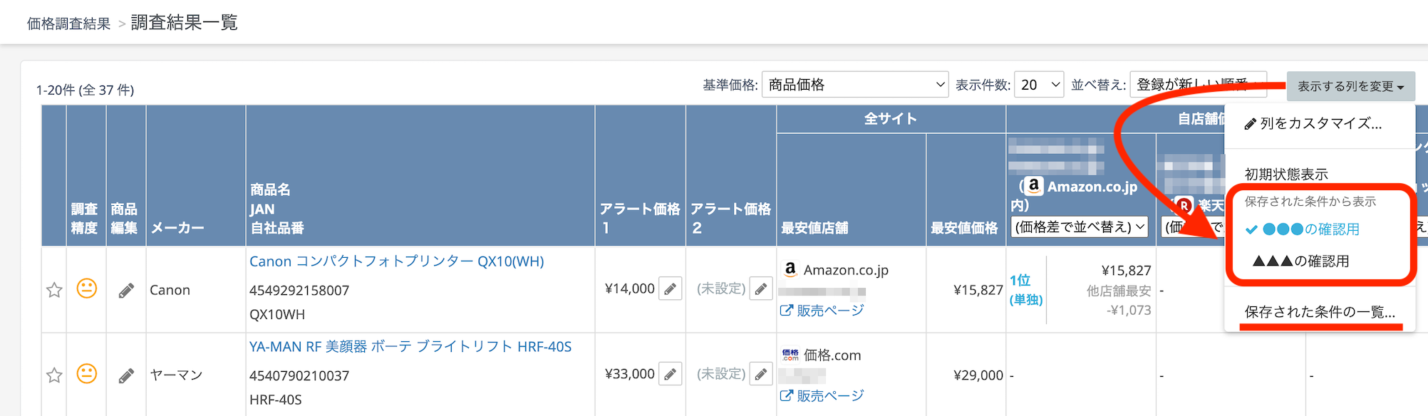Edit the ヤーマン product with pencil icon
1428x416 pixels.
126,375
